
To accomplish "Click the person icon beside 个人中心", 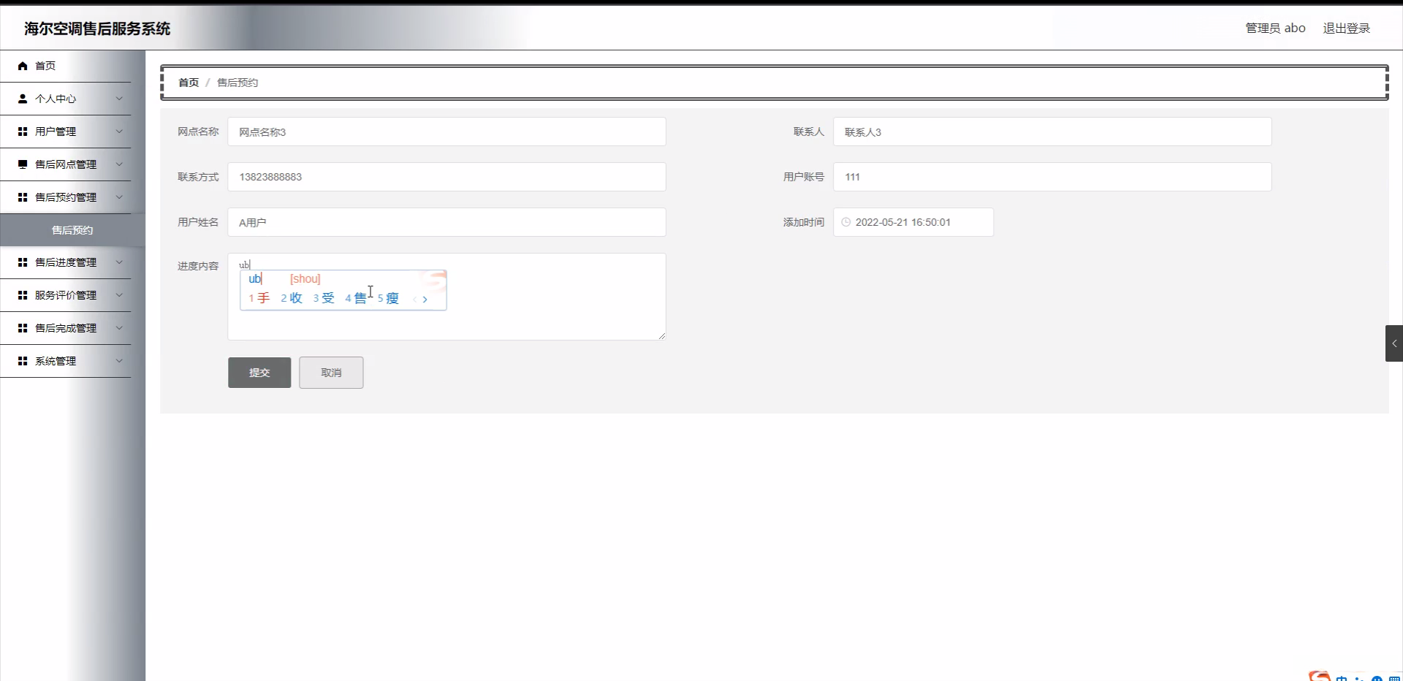I will (23, 99).
